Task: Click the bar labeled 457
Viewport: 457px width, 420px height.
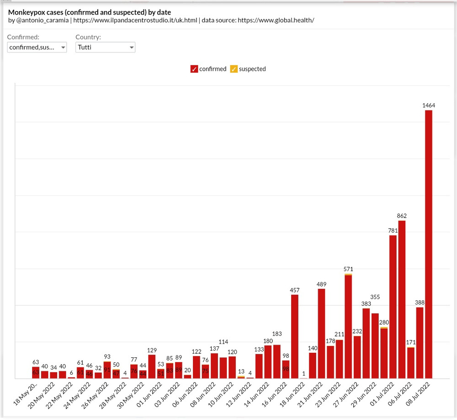Action: click(x=295, y=336)
